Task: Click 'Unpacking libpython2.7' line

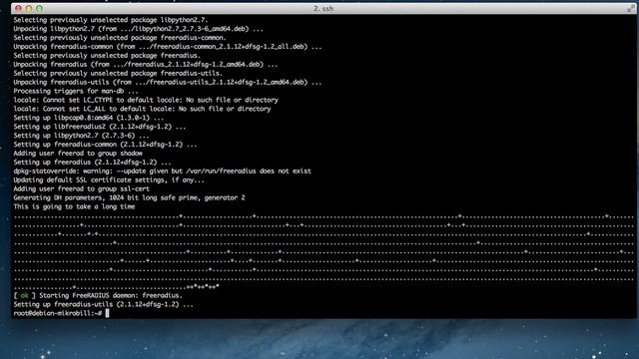Action: click(138, 29)
